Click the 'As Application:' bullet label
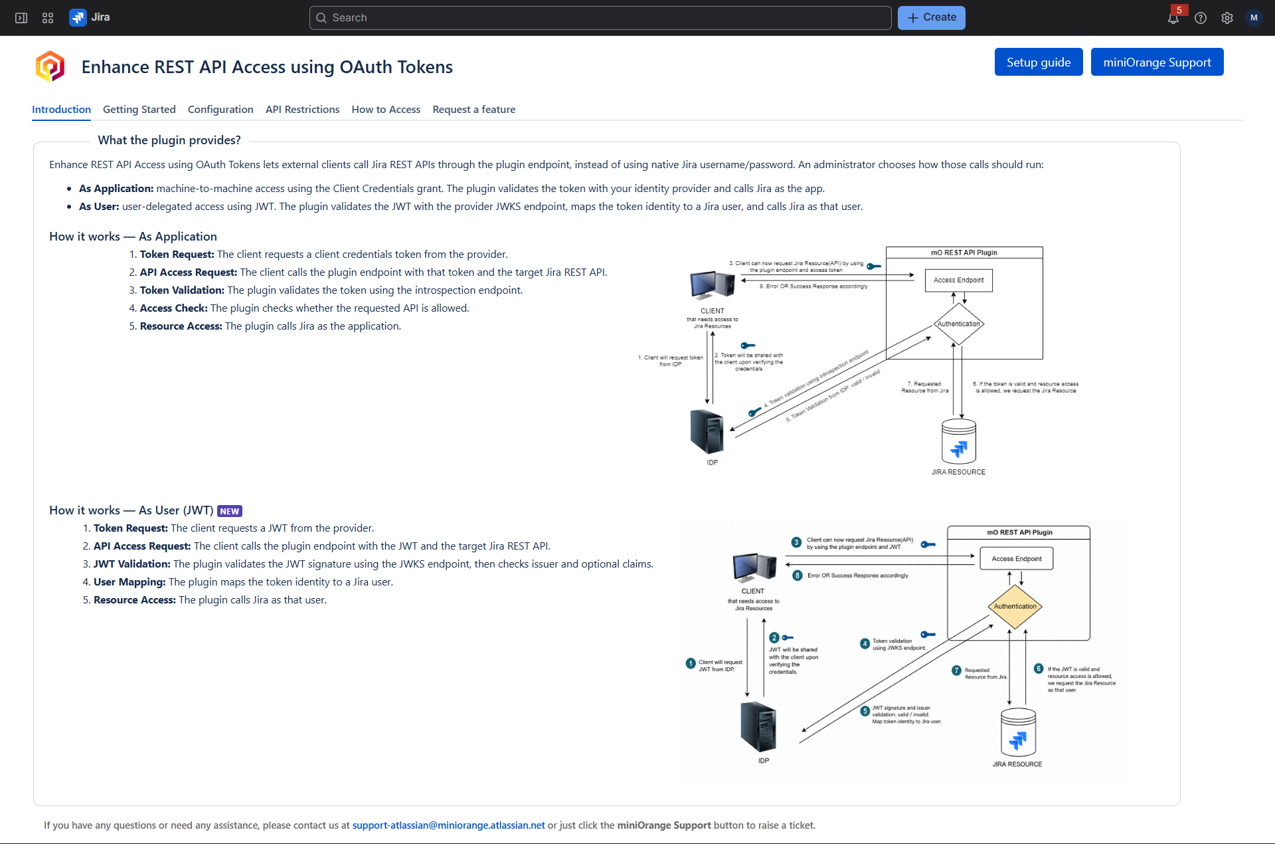The height and width of the screenshot is (844, 1275). pos(116,189)
